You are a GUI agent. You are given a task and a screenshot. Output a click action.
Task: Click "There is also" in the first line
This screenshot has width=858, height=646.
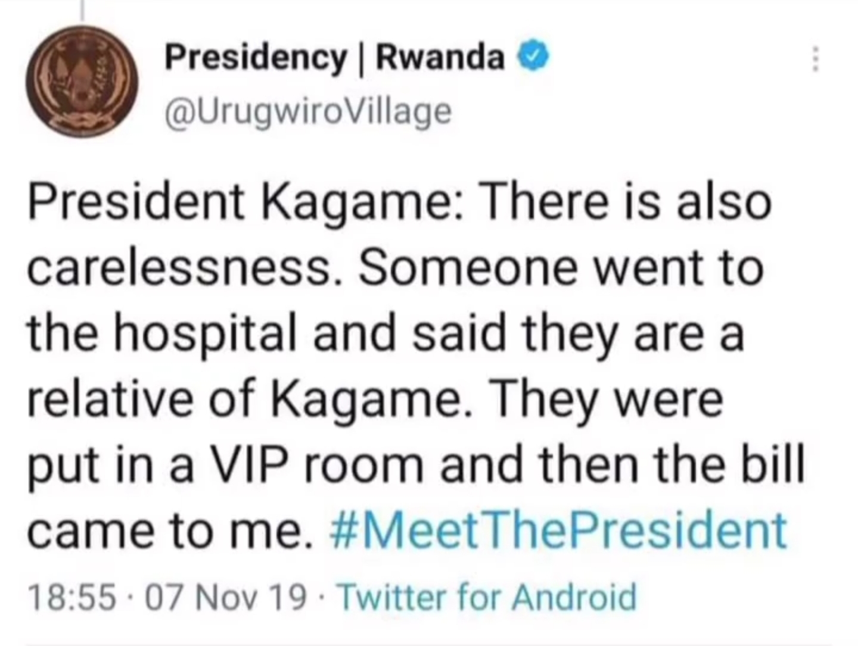pos(627,201)
